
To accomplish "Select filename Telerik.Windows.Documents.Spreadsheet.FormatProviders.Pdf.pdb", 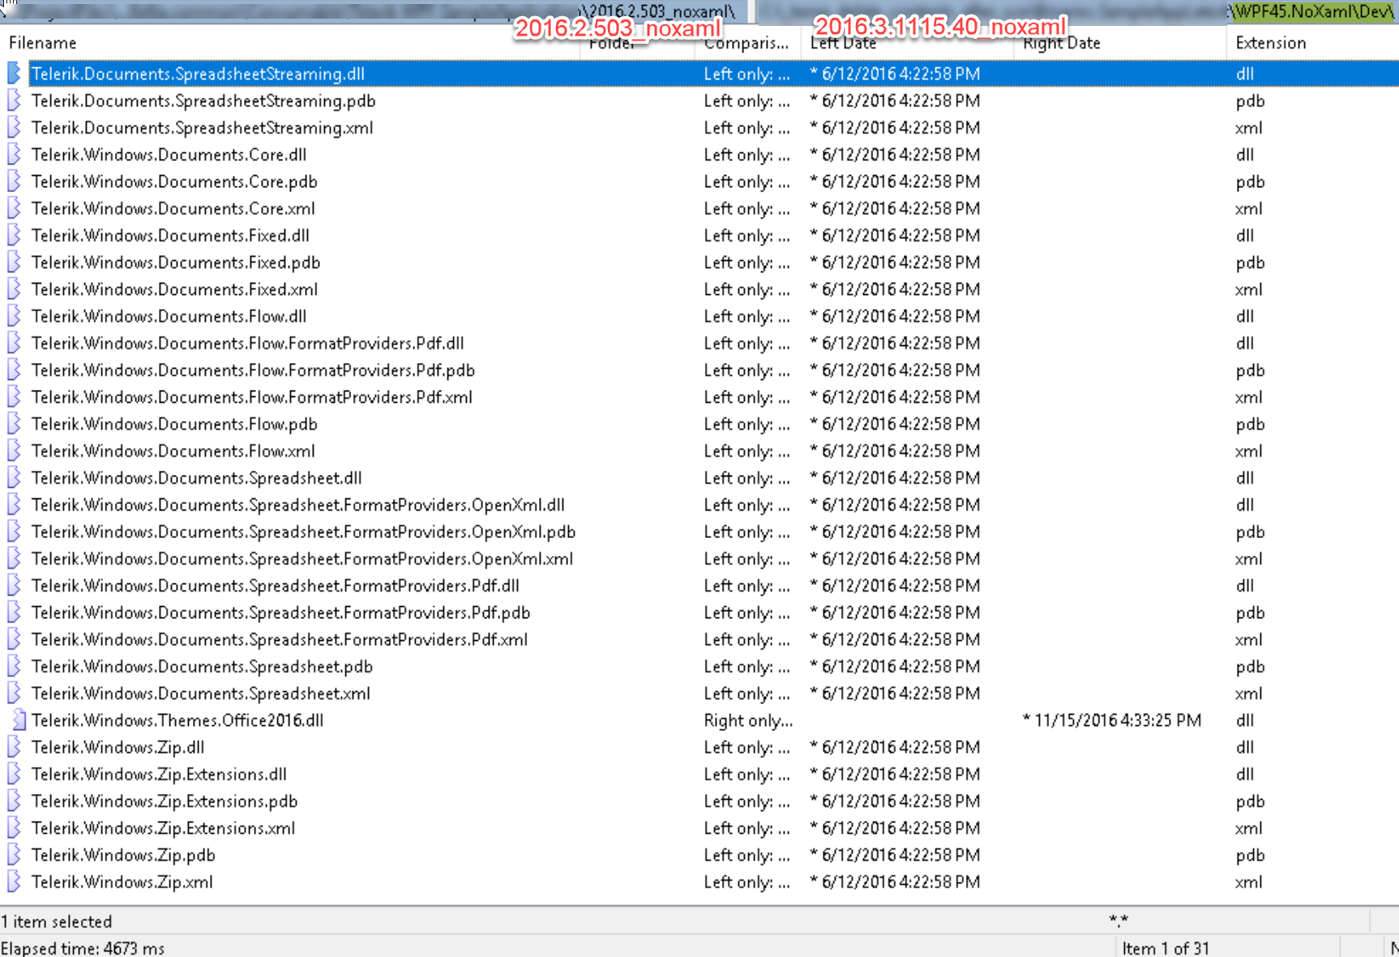I will coord(281,613).
